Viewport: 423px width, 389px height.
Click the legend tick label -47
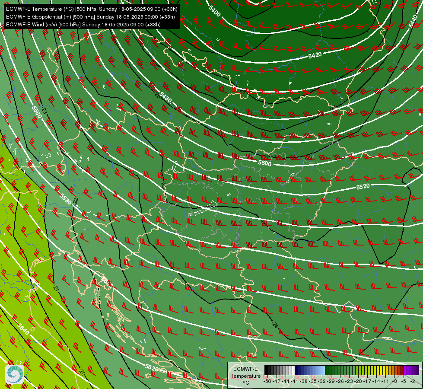click(276, 382)
